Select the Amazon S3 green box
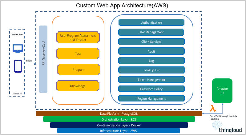 coord(222,91)
